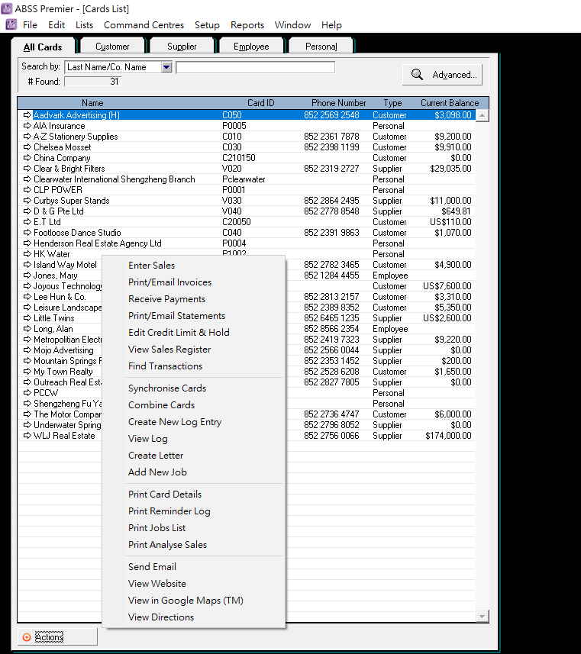Open detail arrow for Footloose Dance Studio
The image size is (581, 654).
point(27,232)
